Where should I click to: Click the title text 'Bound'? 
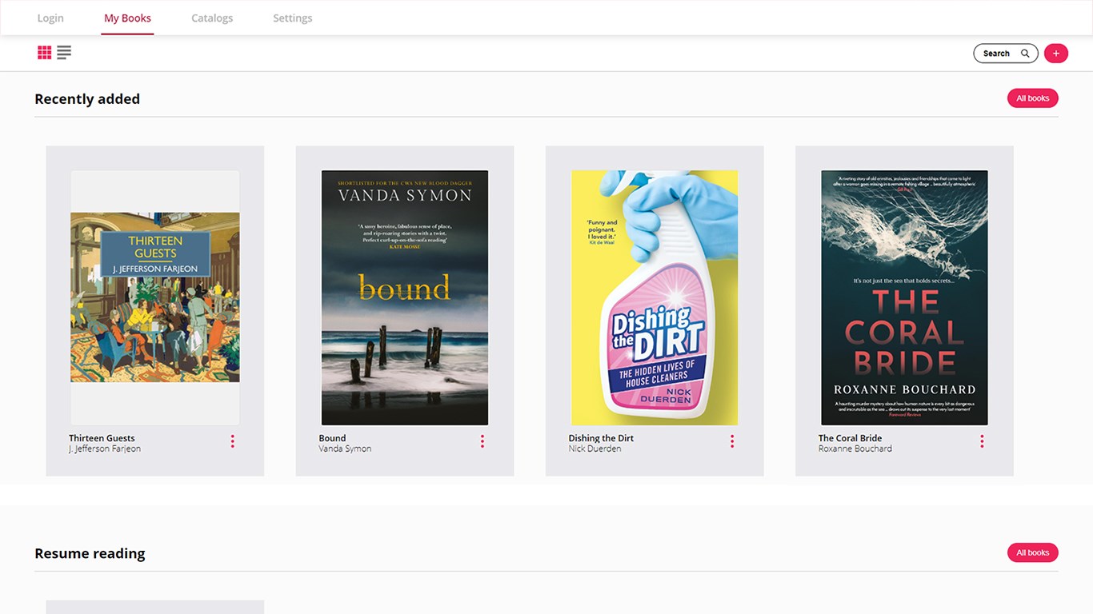(x=332, y=438)
